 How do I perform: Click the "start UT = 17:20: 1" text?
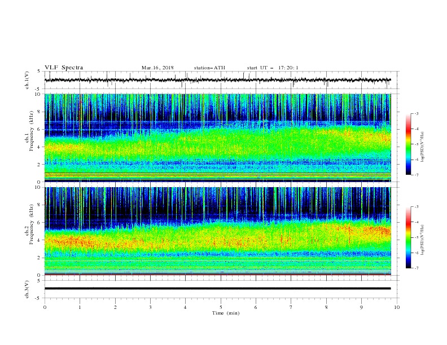point(273,68)
